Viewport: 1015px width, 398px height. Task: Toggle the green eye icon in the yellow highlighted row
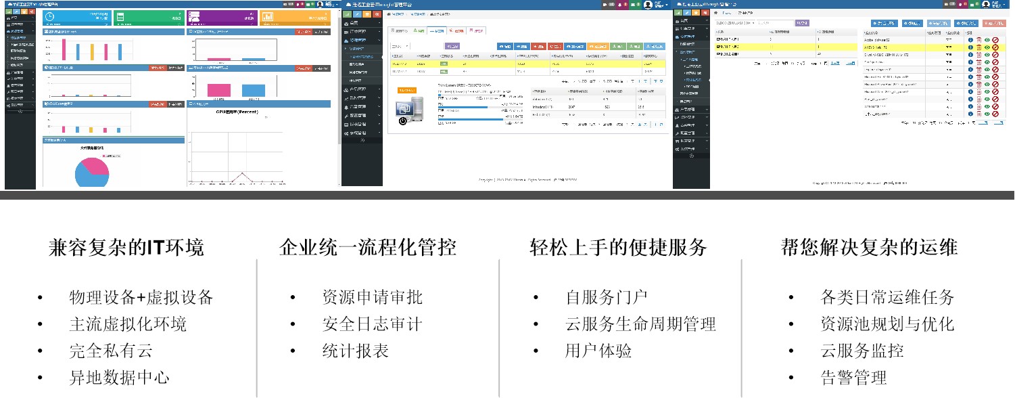click(x=987, y=47)
